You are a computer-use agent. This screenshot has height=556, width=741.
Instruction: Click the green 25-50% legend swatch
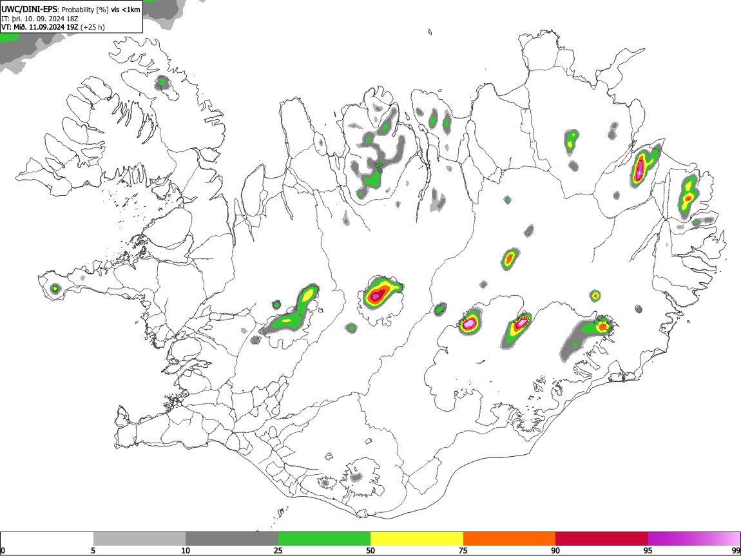[x=324, y=539]
